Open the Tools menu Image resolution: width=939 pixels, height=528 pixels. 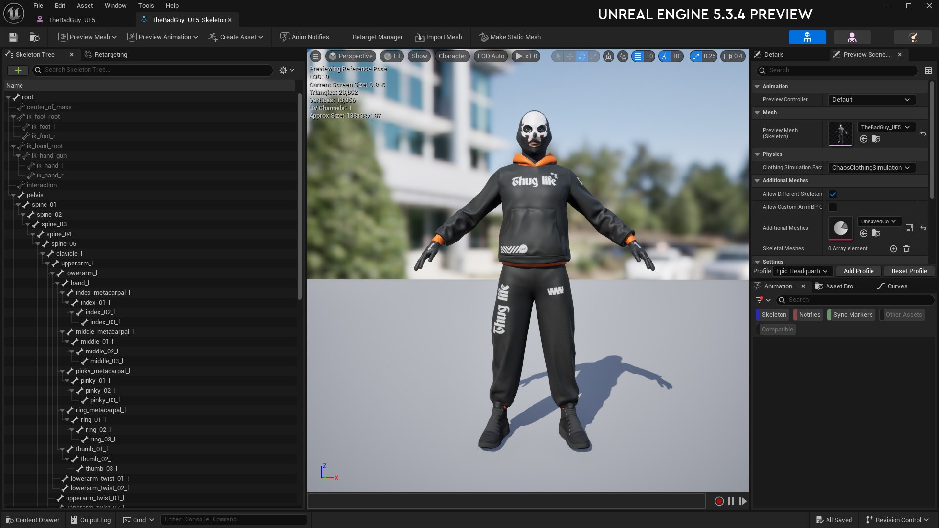pyautogui.click(x=146, y=6)
